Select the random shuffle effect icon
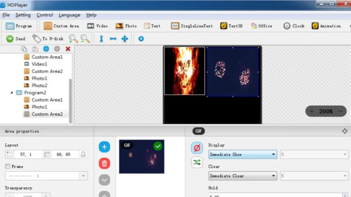The height and width of the screenshot is (197, 351). [x=197, y=162]
